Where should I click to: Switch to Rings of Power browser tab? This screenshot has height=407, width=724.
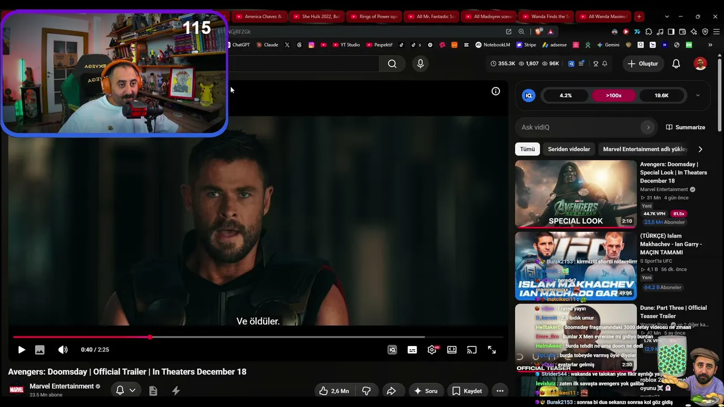(373, 16)
